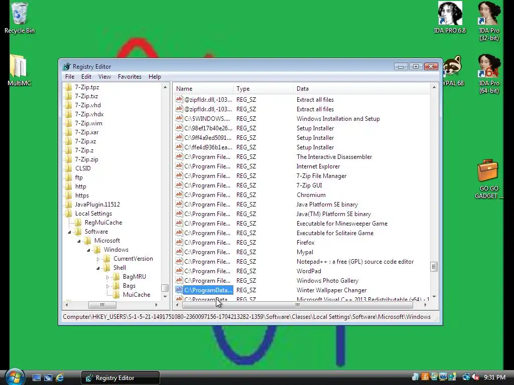This screenshot has width=514, height=385.
Task: Open the File menu
Action: [69, 77]
